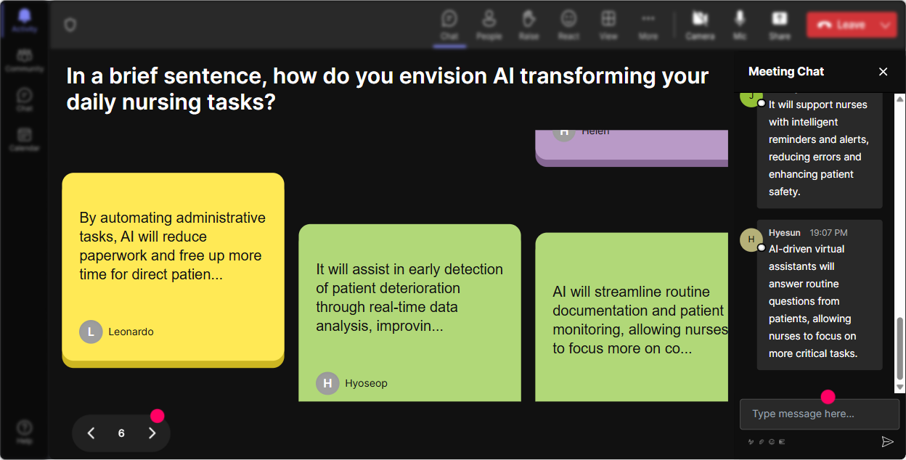Expand the Leave button dropdown arrow
The width and height of the screenshot is (906, 460).
click(886, 25)
